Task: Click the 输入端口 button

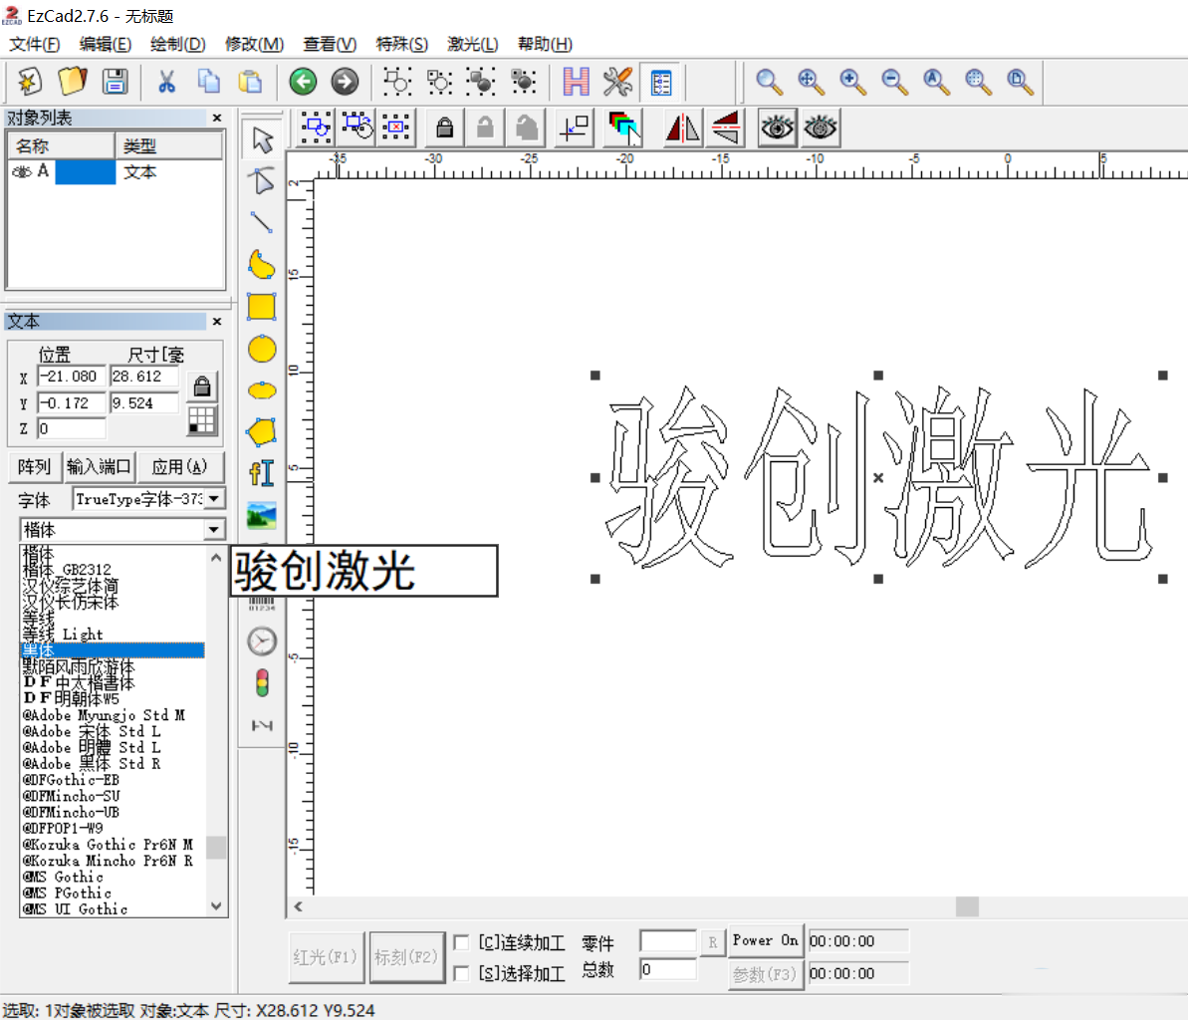Action: (99, 467)
